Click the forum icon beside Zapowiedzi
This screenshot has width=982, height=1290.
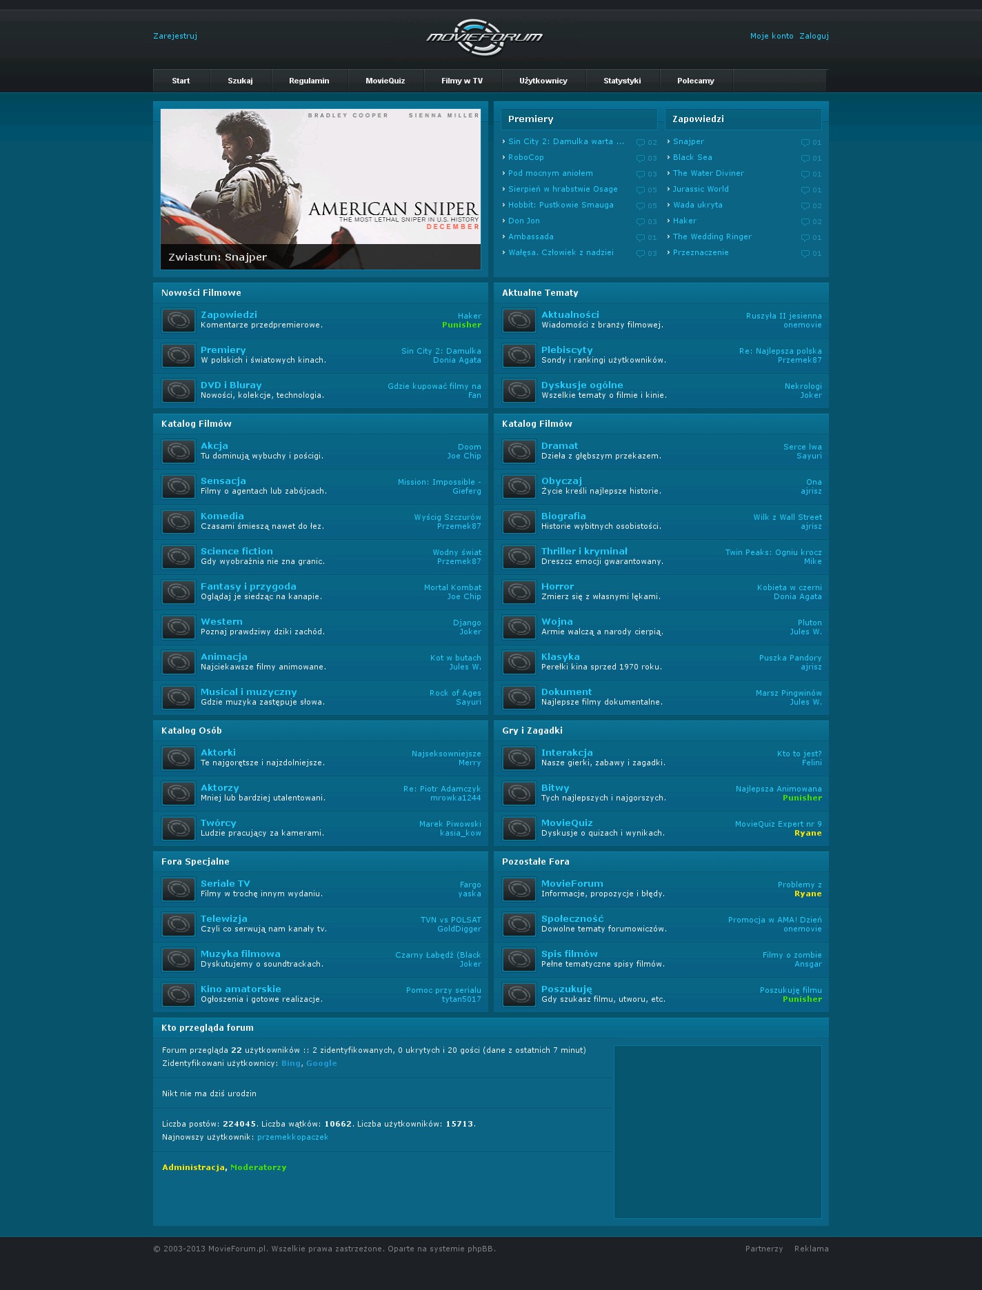[x=178, y=321]
